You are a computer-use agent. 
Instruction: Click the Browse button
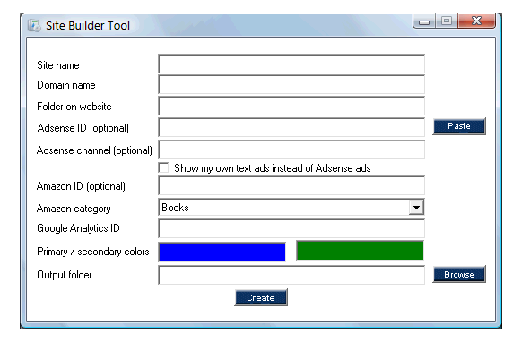459,275
